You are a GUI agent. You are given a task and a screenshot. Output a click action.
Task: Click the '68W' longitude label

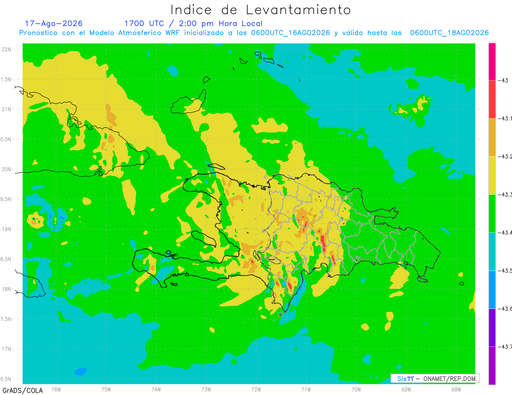(456, 389)
